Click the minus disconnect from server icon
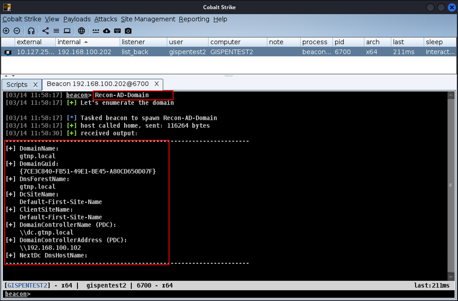 pos(17,31)
